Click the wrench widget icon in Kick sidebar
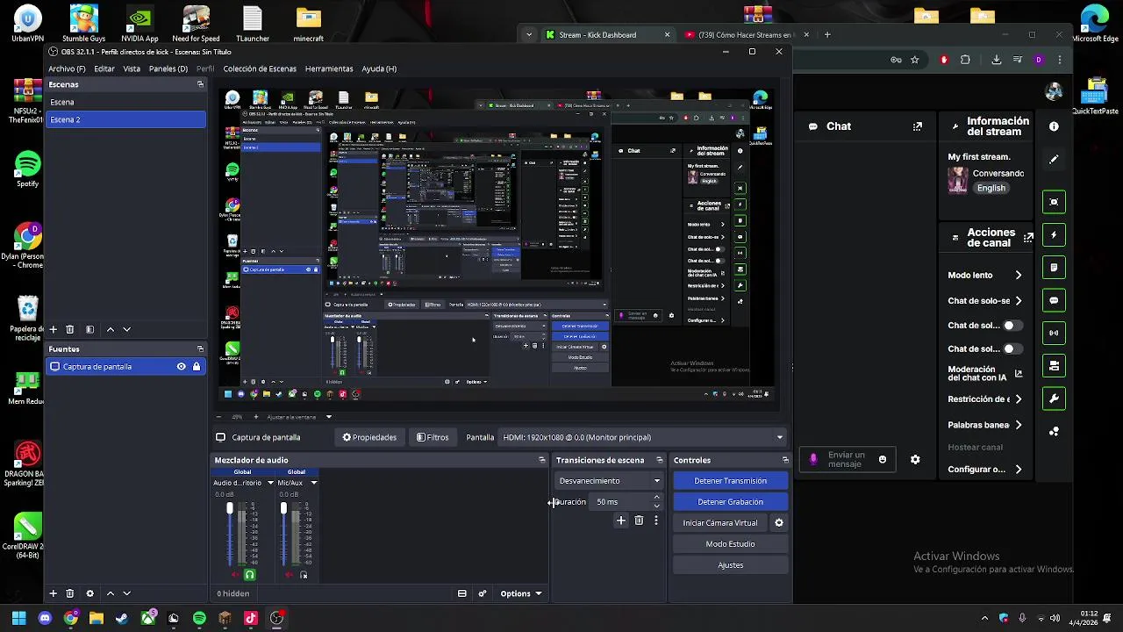The image size is (1123, 632). (1054, 399)
